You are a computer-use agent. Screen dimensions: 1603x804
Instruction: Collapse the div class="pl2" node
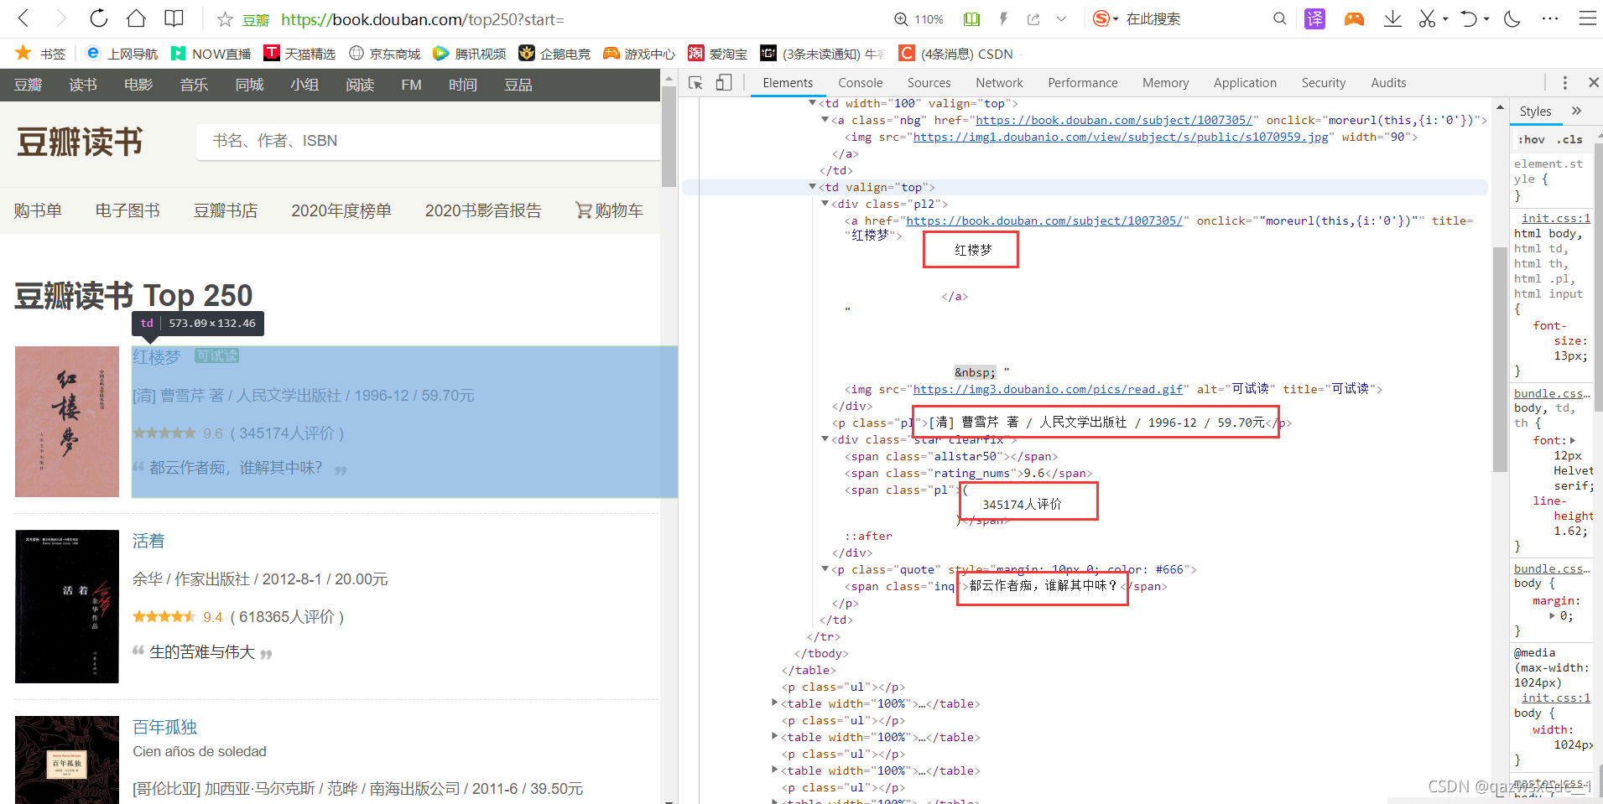[x=825, y=204]
